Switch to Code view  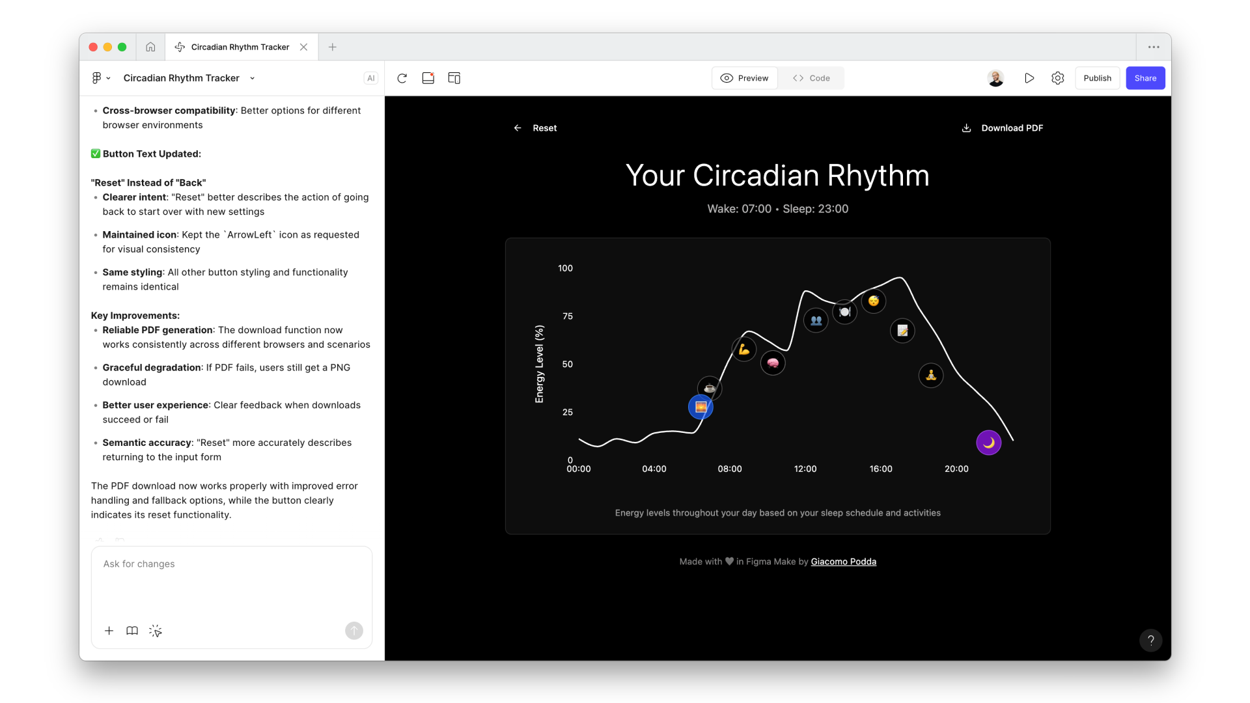(811, 78)
